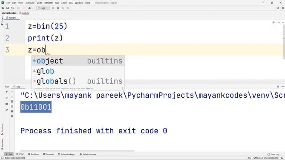Click the Up the Stack Trace arrow
Image resolution: width=285 pixels, height=160 pixels.
coord(12,92)
